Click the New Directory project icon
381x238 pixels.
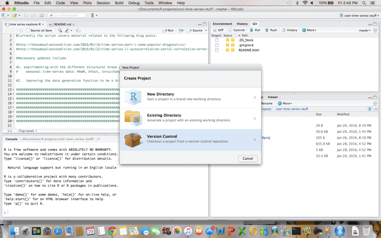[x=133, y=97]
